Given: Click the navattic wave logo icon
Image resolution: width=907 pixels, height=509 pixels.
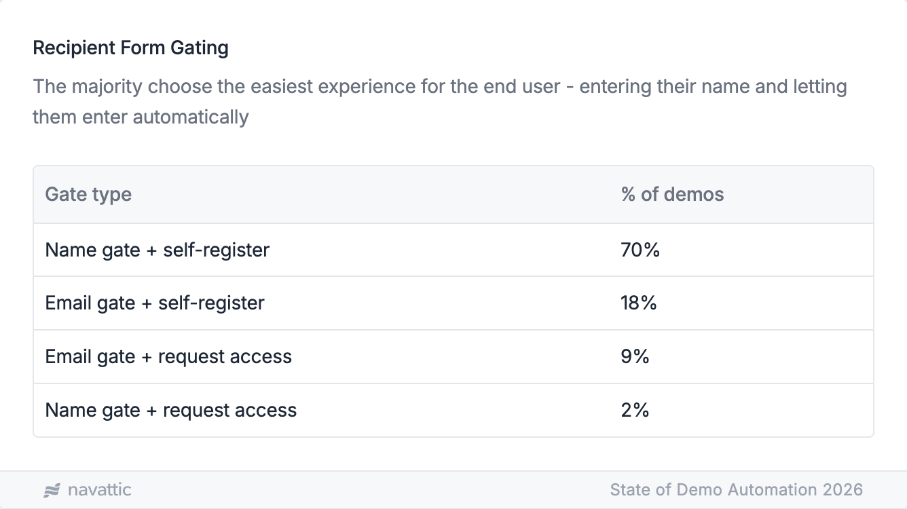Looking at the screenshot, I should [52, 490].
